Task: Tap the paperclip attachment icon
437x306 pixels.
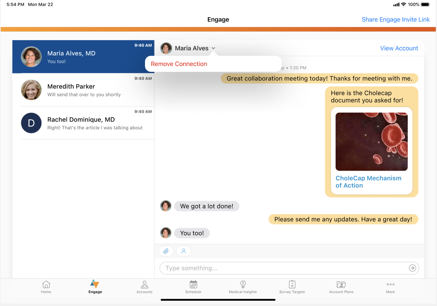Action: 166,251
